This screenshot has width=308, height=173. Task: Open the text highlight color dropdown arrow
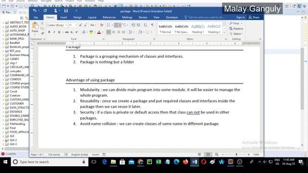click(x=95, y=32)
